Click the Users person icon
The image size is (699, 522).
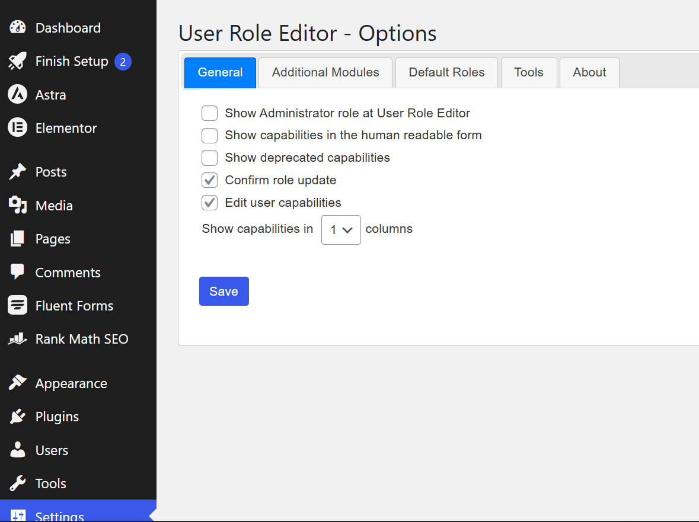click(18, 450)
